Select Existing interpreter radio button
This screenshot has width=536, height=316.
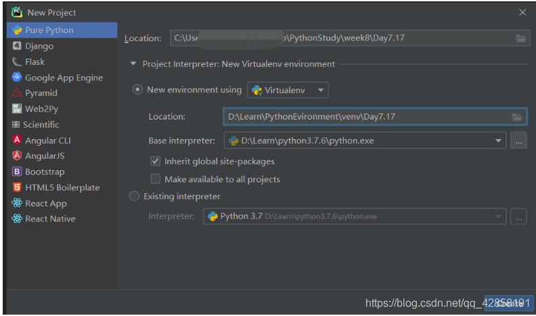[x=134, y=196]
